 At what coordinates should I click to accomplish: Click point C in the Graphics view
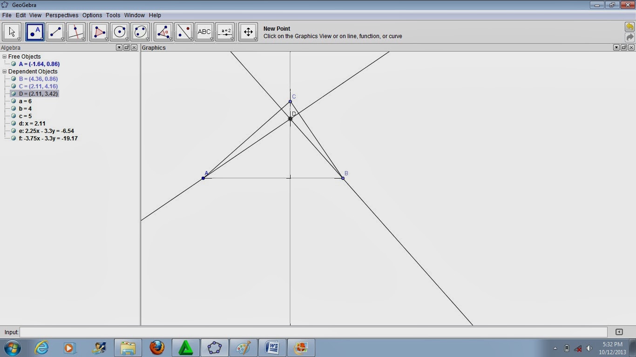(x=290, y=101)
